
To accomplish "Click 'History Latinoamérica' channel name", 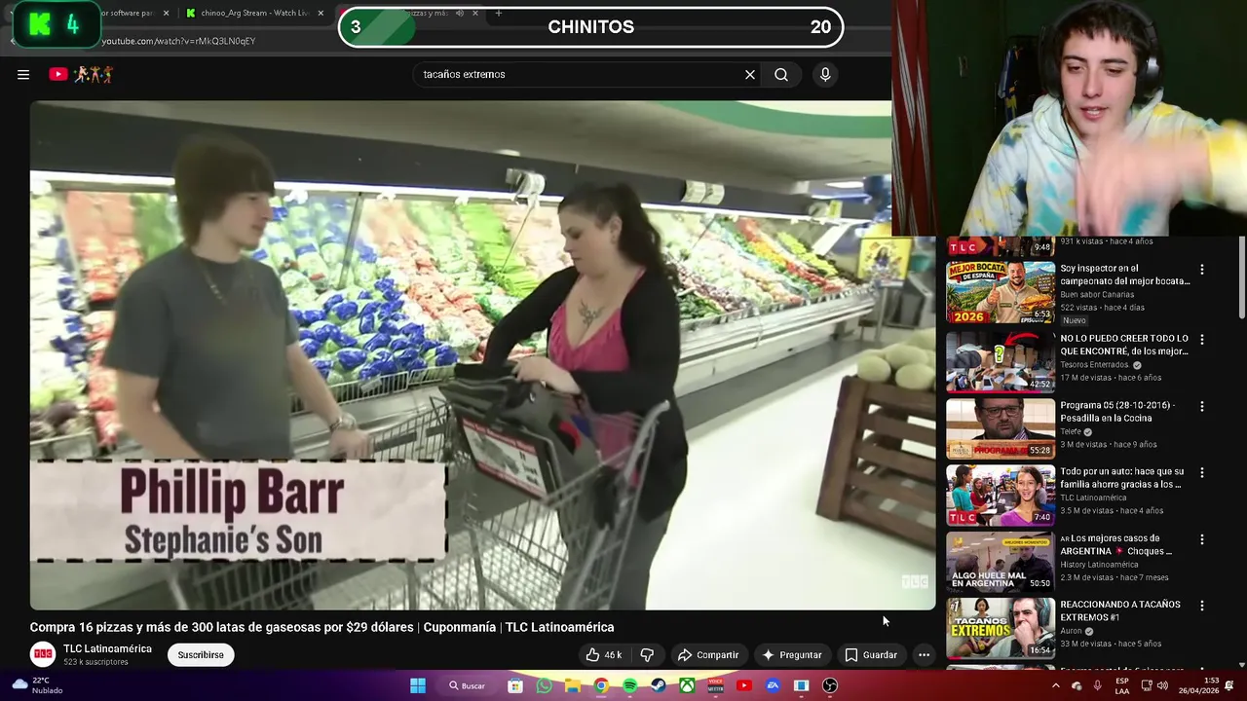I will 1099,565.
